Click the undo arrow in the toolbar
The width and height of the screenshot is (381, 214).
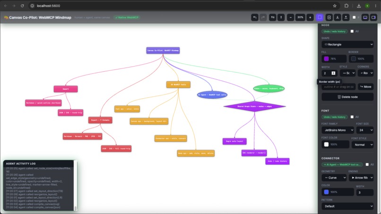point(255,17)
